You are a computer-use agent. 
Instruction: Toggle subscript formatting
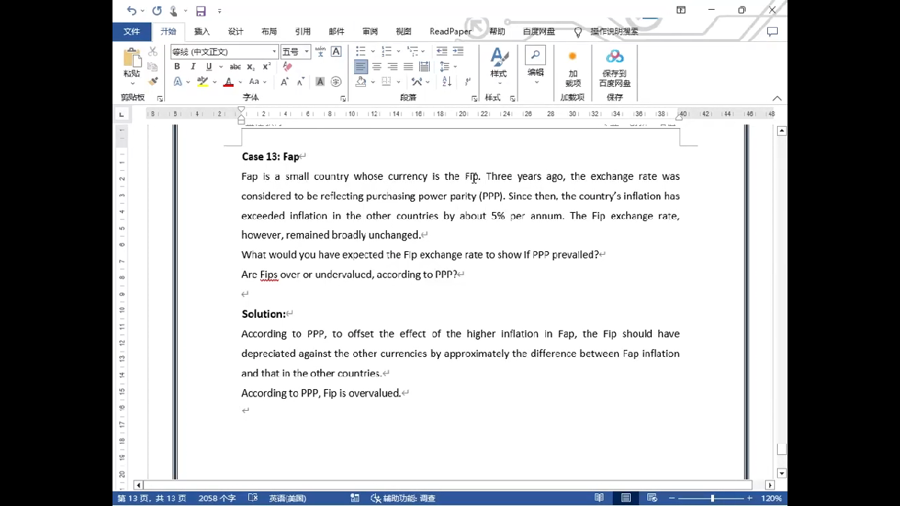coord(251,67)
